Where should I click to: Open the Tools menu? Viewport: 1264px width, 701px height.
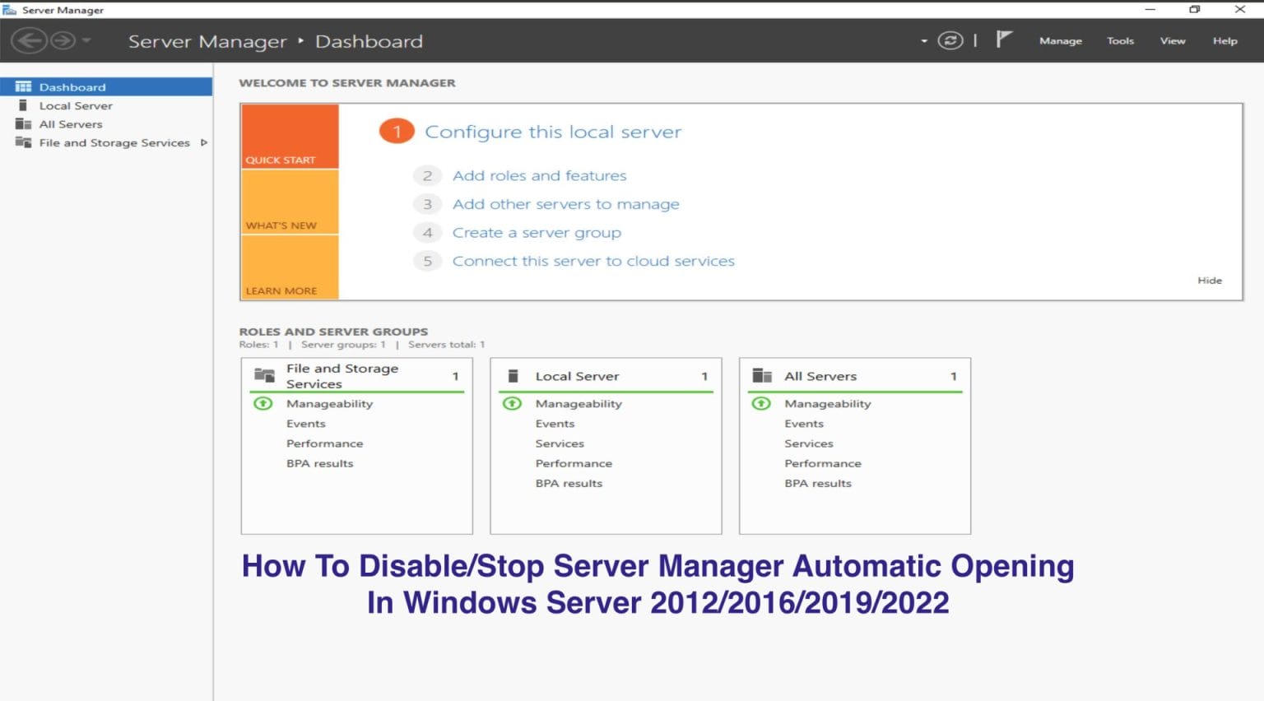coord(1120,40)
